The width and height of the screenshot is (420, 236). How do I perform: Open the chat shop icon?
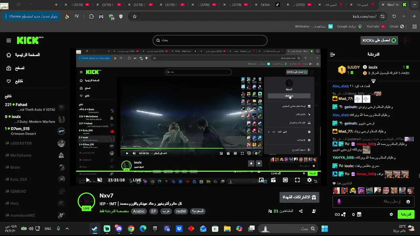coord(359,214)
